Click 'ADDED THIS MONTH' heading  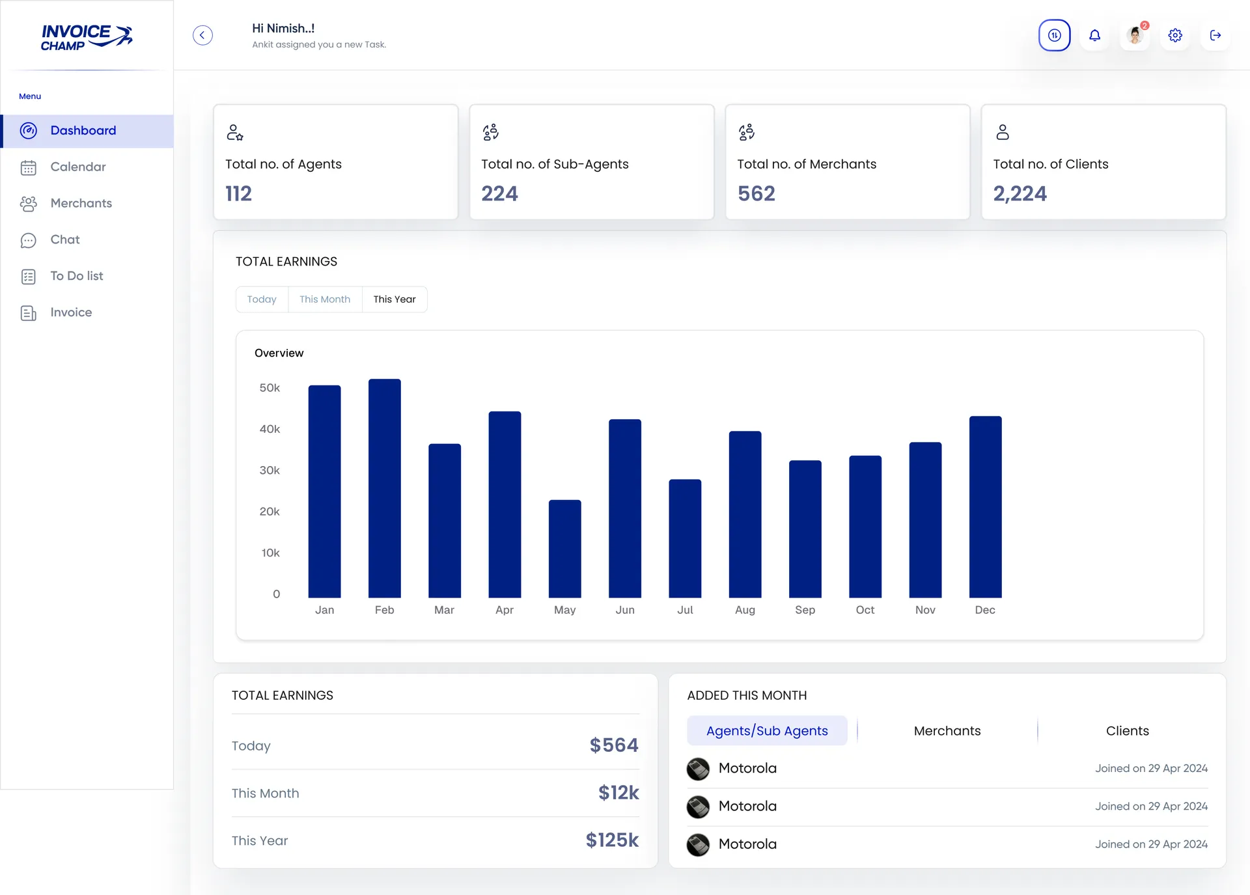click(747, 695)
